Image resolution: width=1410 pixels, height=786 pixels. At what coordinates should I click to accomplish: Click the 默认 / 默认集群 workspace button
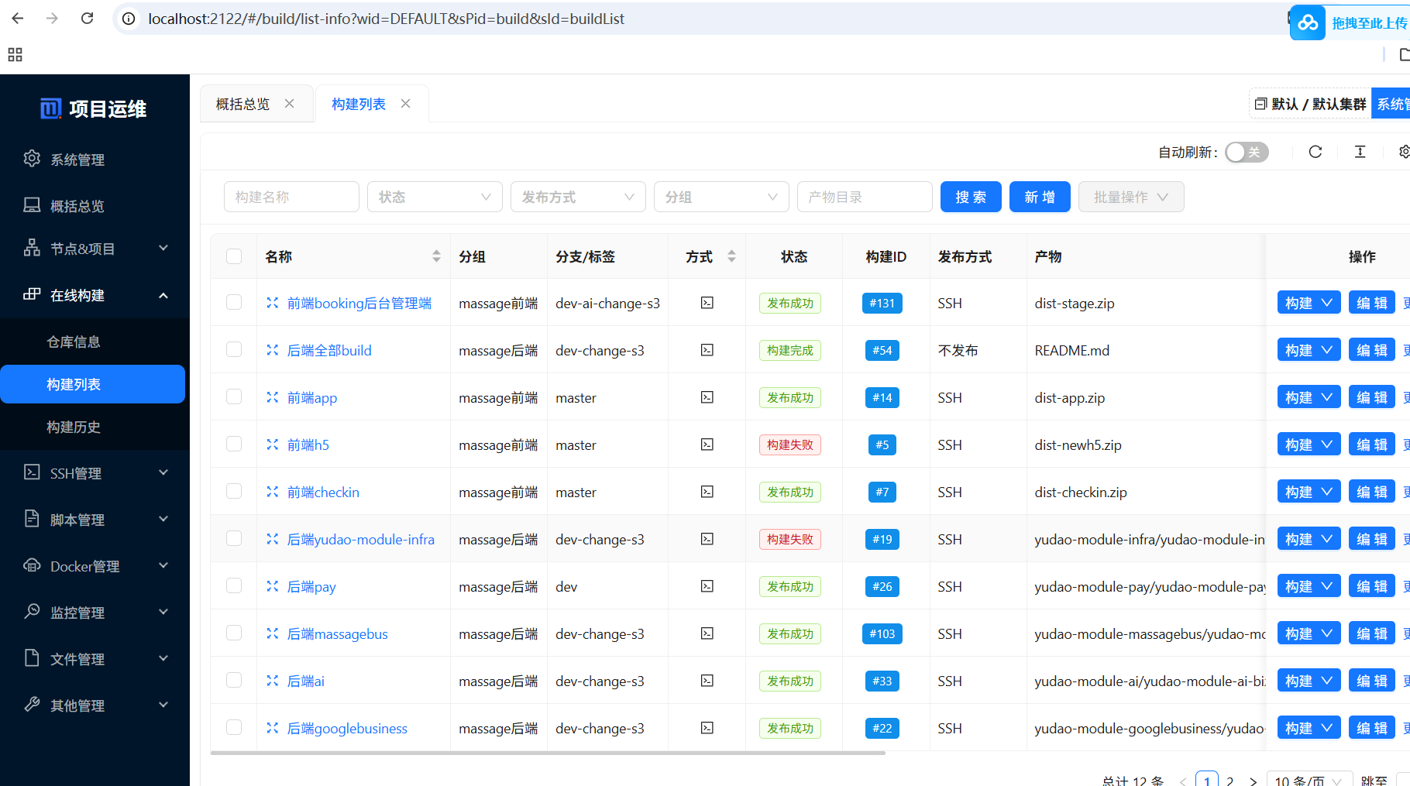(x=1310, y=104)
